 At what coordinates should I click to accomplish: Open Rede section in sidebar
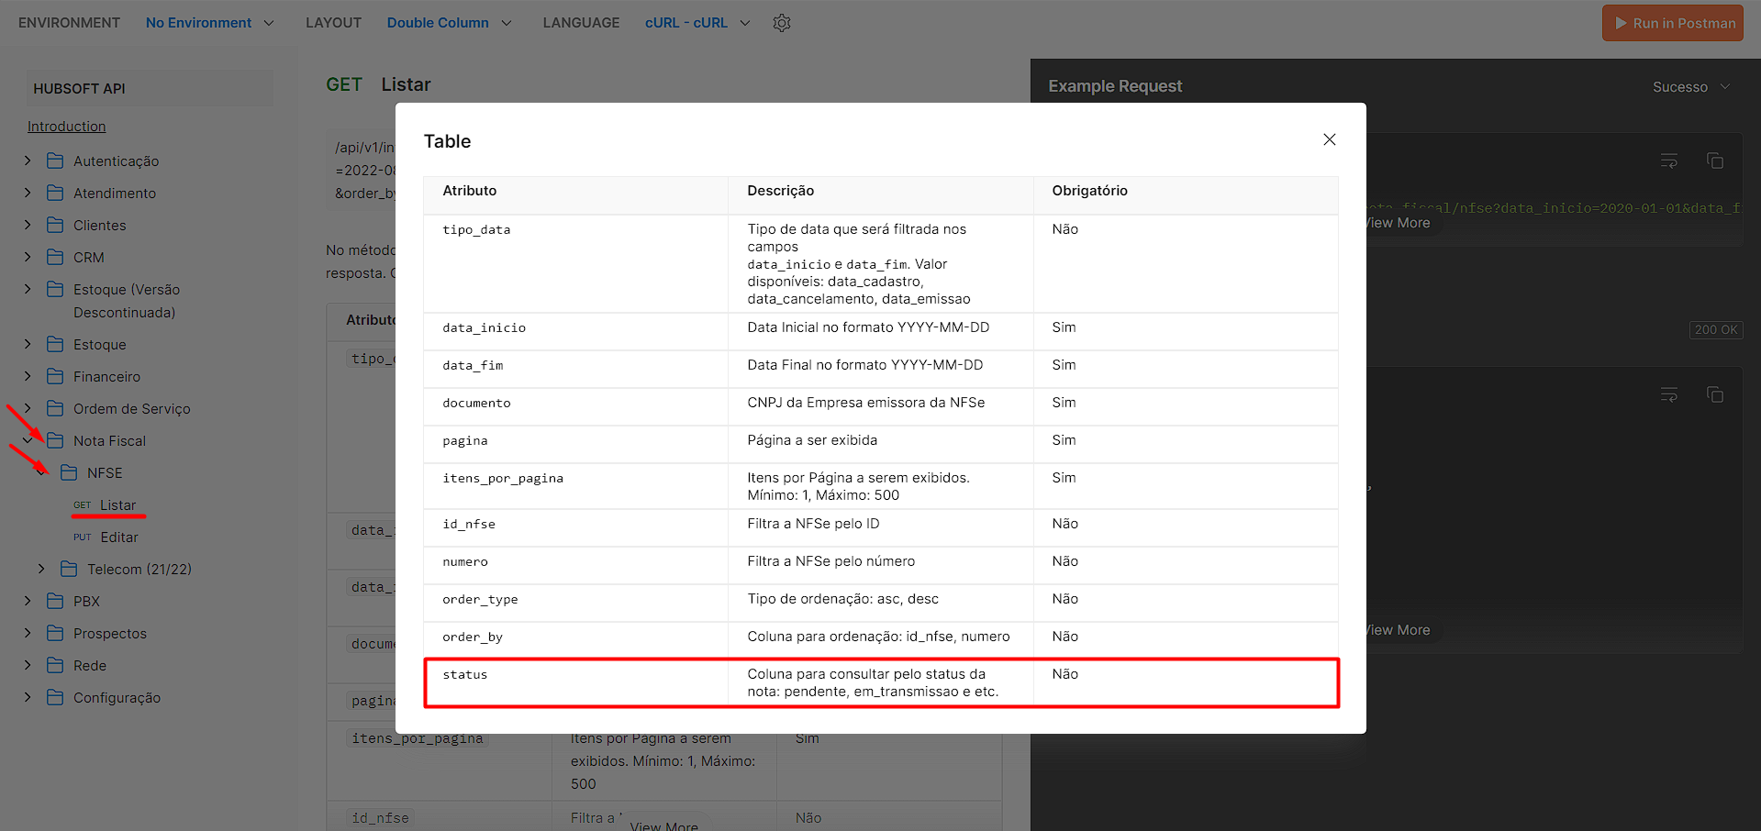90,666
